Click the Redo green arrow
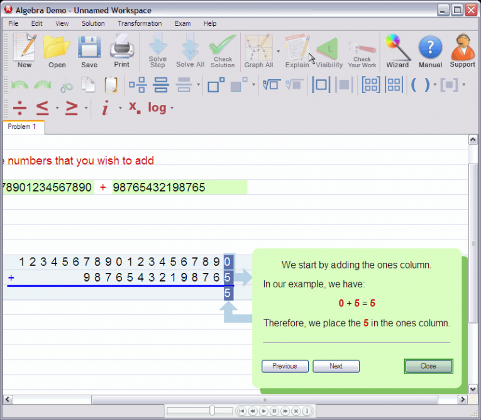Image resolution: width=481 pixels, height=420 pixels. [43, 85]
